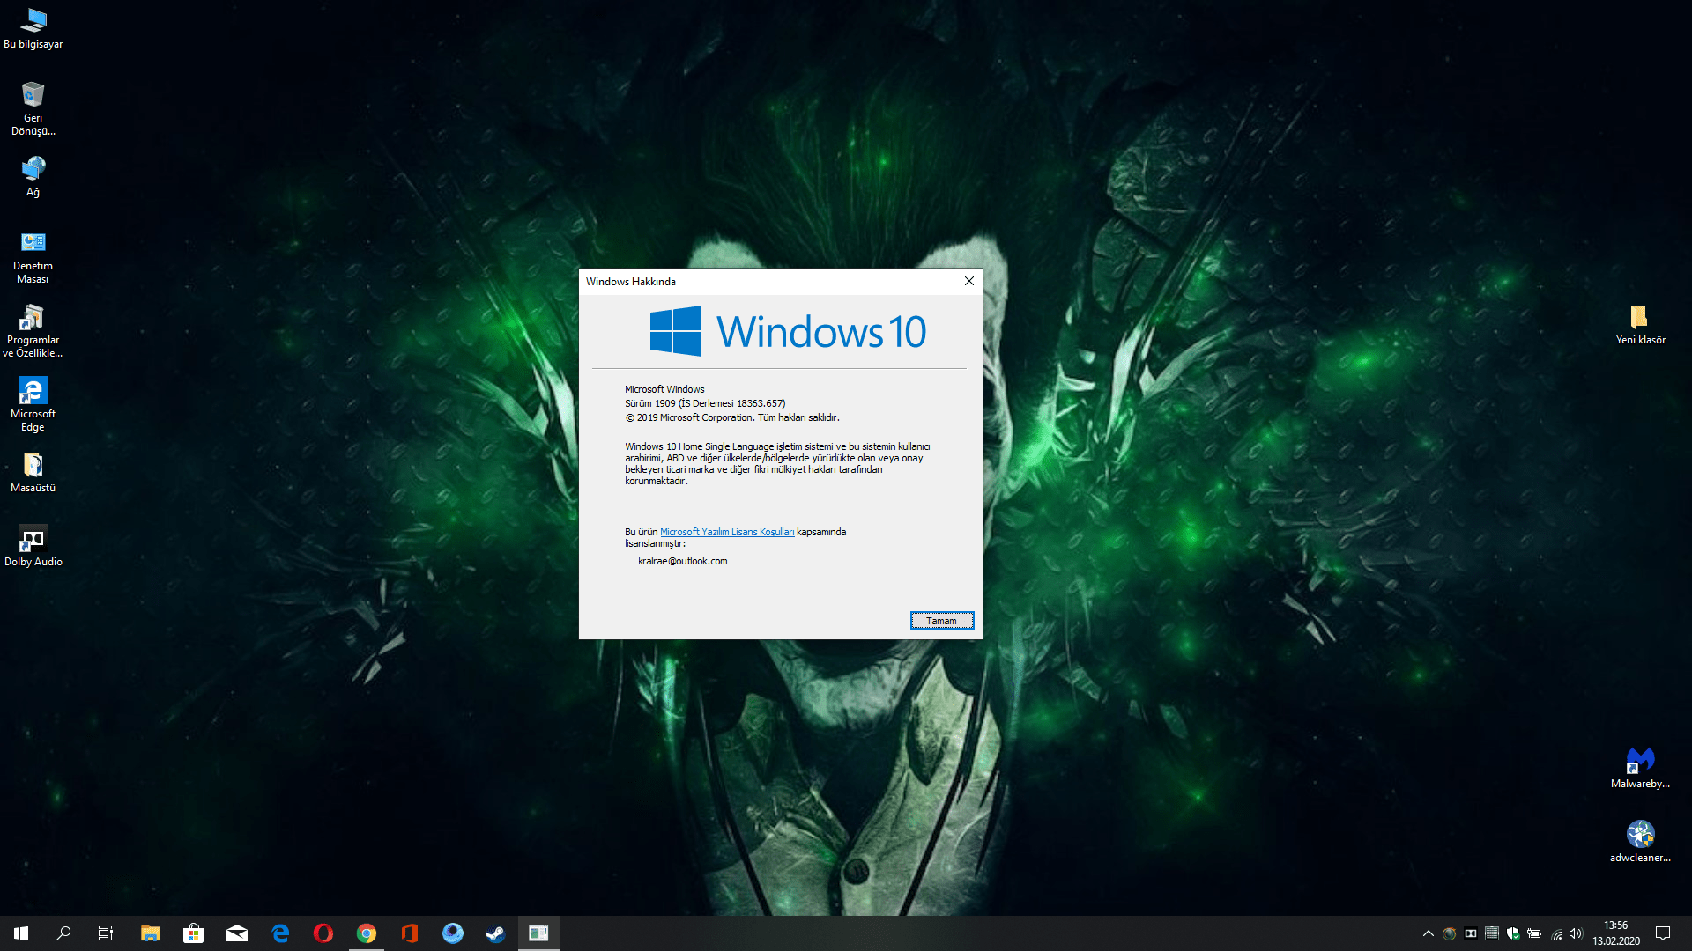Select the Yeni klasör folder

(x=1639, y=323)
